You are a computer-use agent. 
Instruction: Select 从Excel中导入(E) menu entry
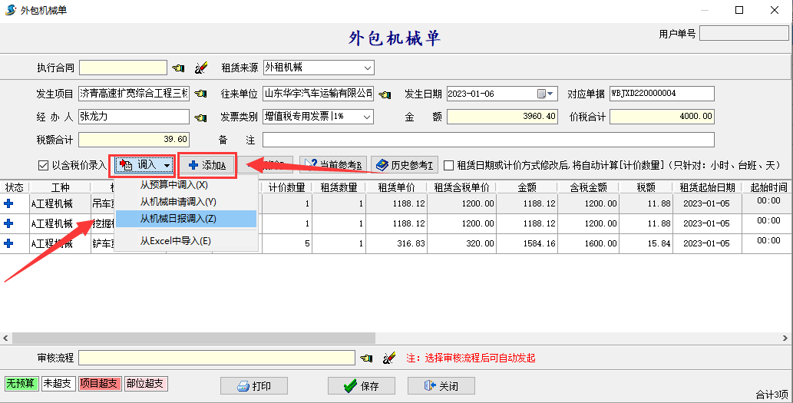[x=175, y=241]
